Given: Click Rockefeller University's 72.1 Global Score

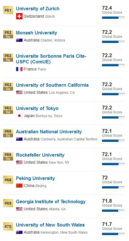Looking at the screenshot, I should (x=112, y=156).
